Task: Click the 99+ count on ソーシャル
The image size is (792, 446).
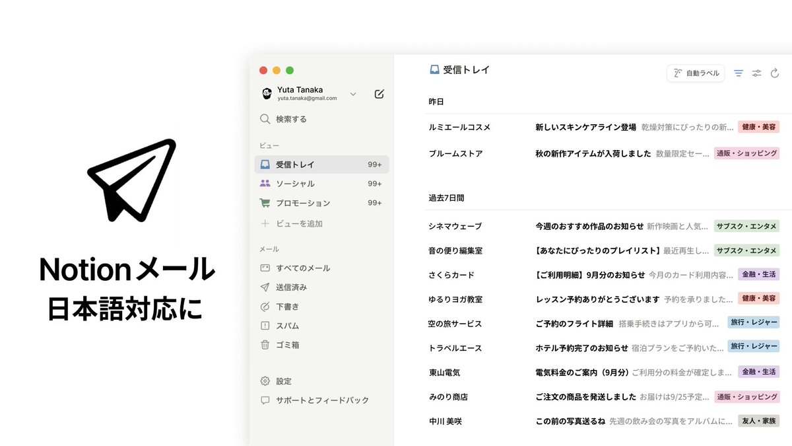Action: pos(375,184)
